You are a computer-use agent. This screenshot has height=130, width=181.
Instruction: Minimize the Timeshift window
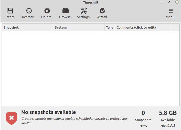(162, 2)
